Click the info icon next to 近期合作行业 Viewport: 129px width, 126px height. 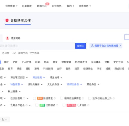26,105
